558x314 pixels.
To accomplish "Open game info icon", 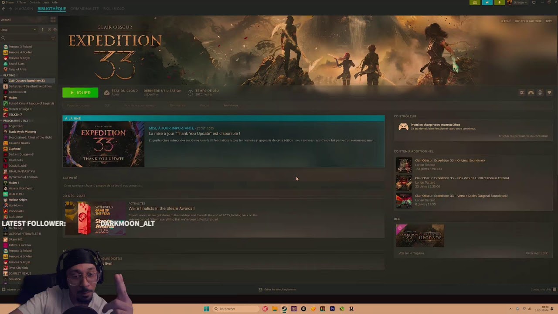I will (x=540, y=92).
